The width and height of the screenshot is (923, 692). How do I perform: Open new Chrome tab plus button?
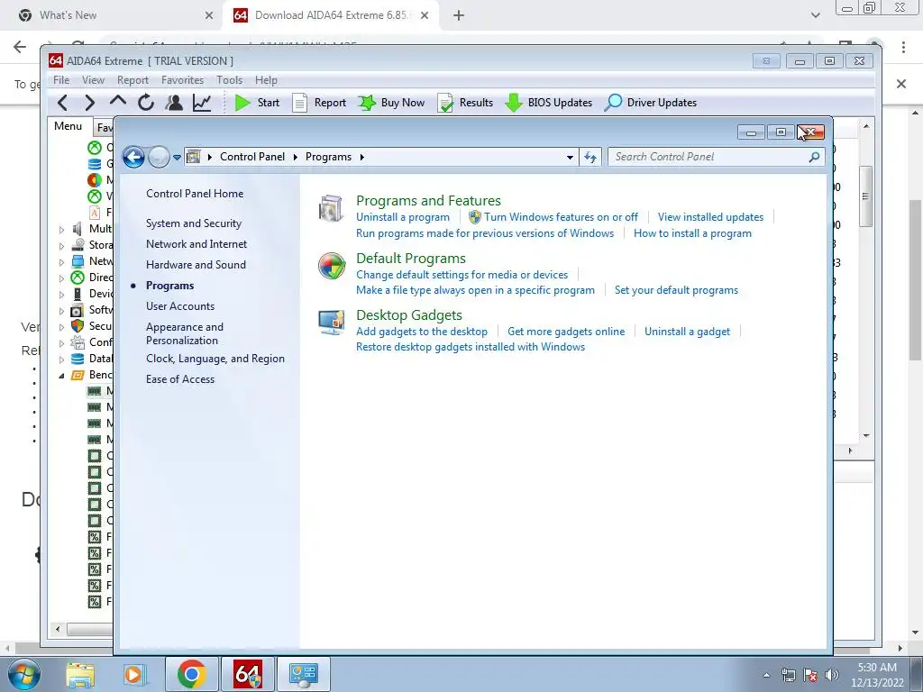point(459,16)
